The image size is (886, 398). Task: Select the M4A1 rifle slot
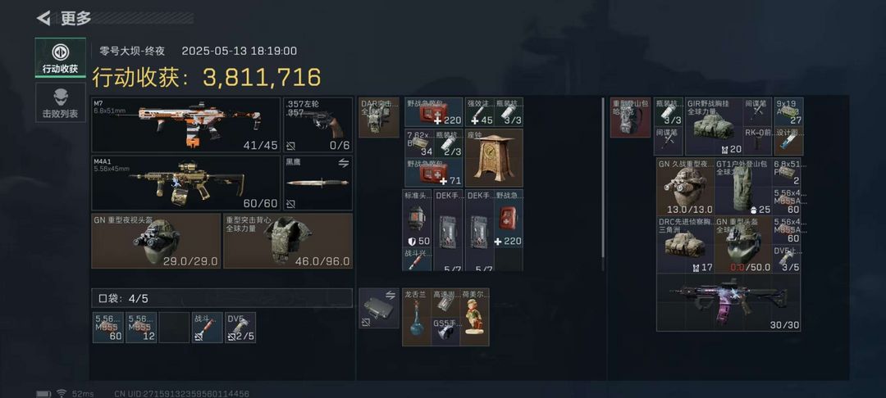(x=186, y=183)
